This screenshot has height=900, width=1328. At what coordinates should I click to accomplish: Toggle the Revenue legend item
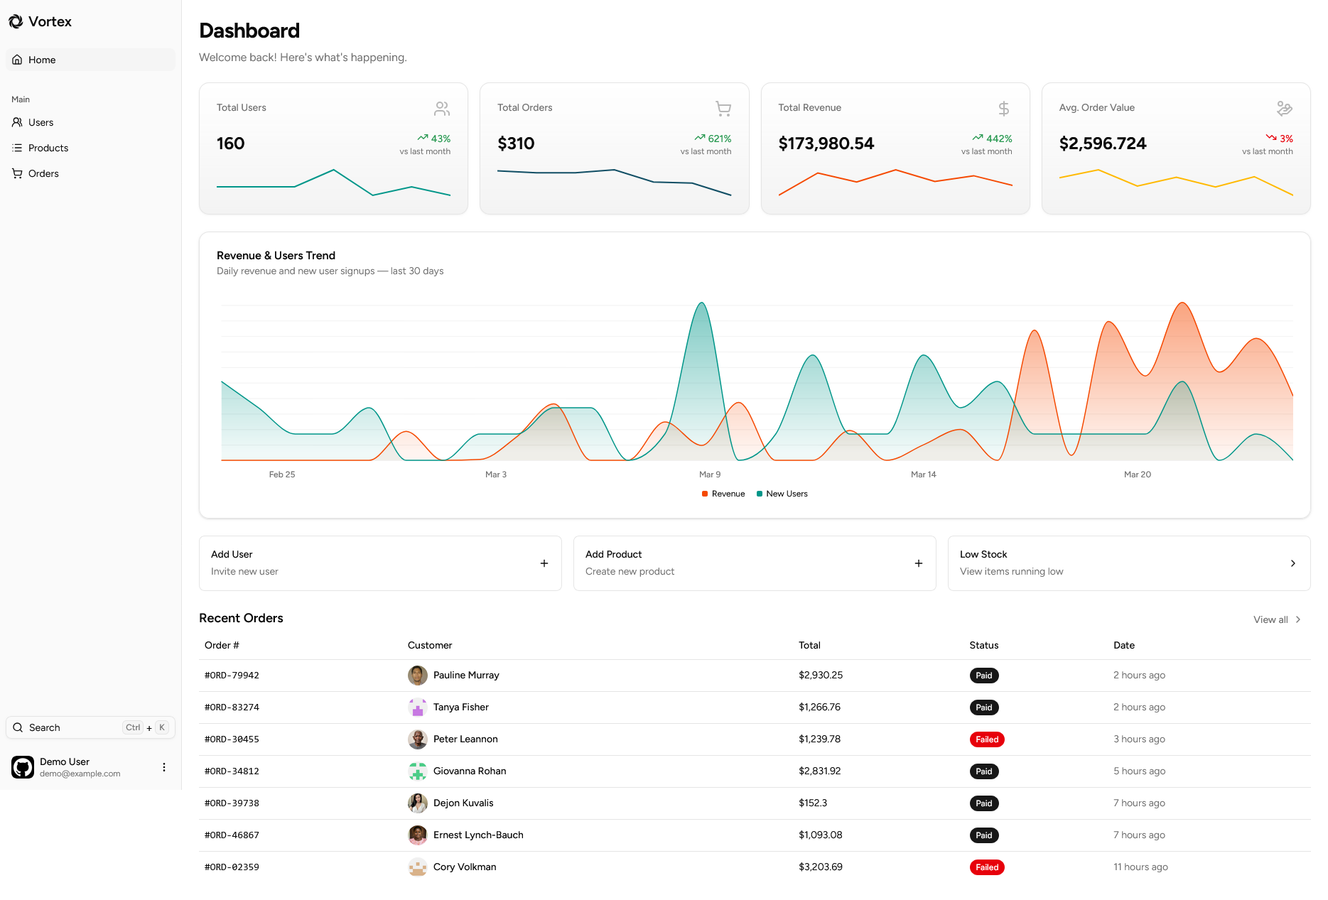tap(722, 493)
